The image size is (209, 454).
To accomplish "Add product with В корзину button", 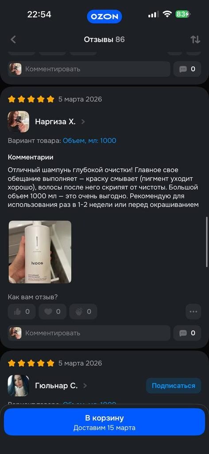I will tap(104, 422).
